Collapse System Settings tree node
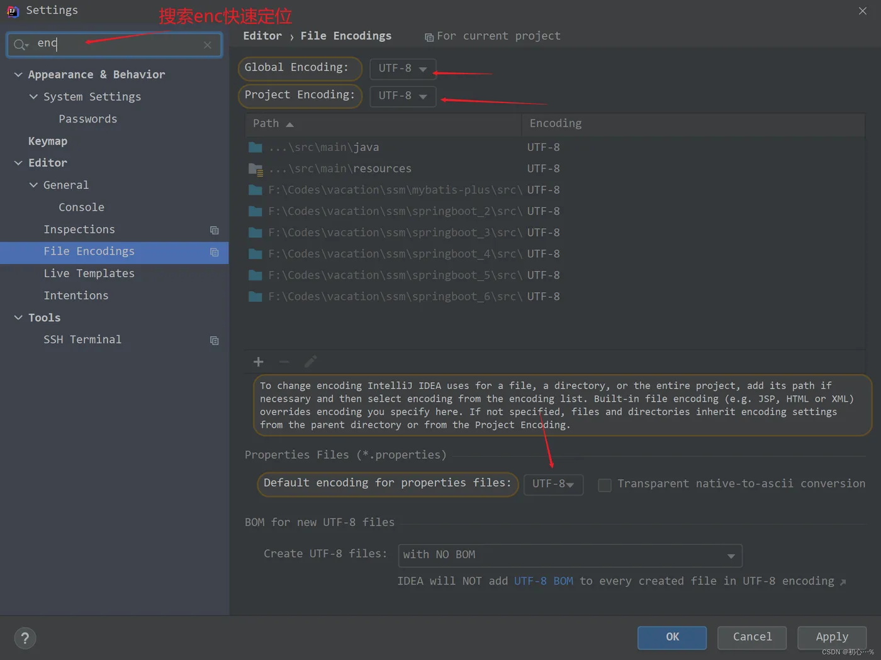 [33, 97]
